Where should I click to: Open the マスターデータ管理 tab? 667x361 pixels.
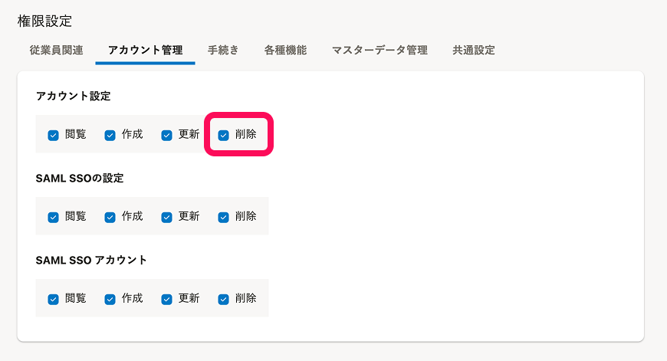pyautogui.click(x=379, y=51)
